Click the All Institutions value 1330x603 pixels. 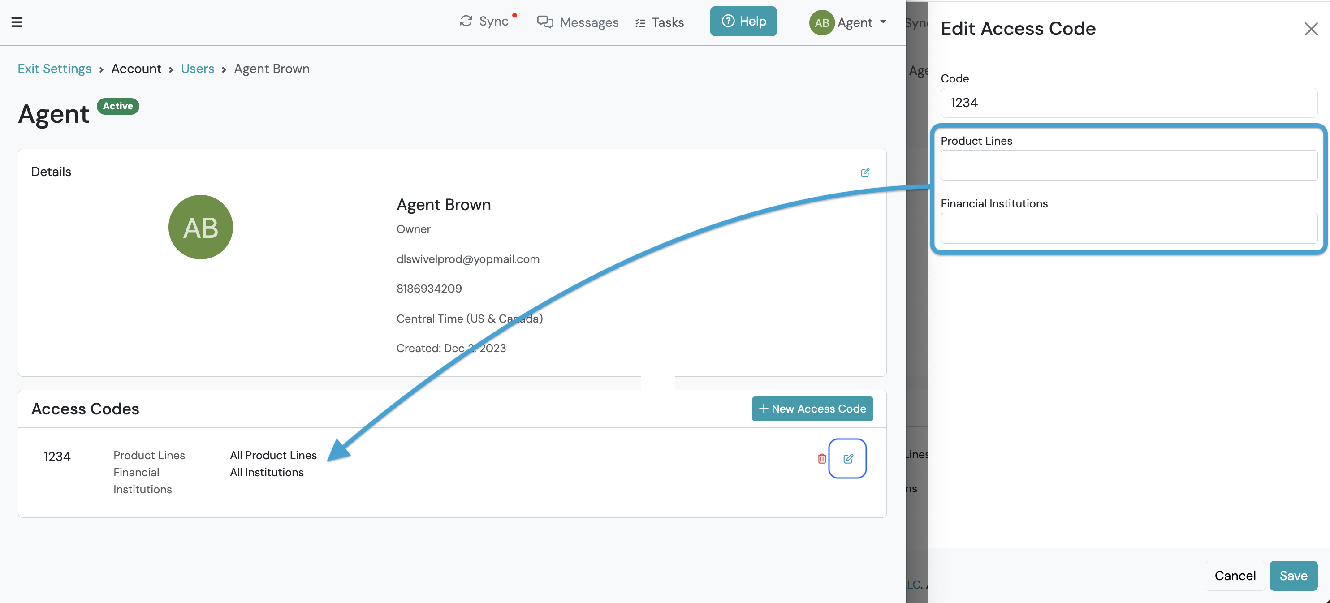coord(267,472)
